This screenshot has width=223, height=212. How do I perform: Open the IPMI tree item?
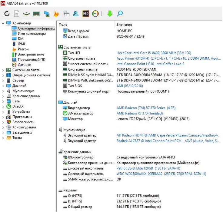18,44
